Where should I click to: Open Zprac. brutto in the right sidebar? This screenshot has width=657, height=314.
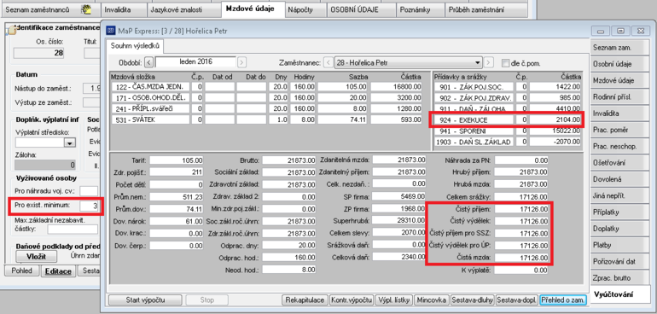pos(620,278)
